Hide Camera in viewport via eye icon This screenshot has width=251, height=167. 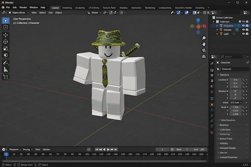click(243, 29)
